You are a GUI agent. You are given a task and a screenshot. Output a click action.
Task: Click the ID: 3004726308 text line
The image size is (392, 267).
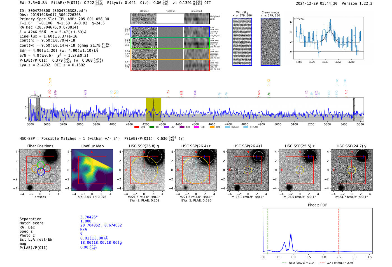[53, 11]
